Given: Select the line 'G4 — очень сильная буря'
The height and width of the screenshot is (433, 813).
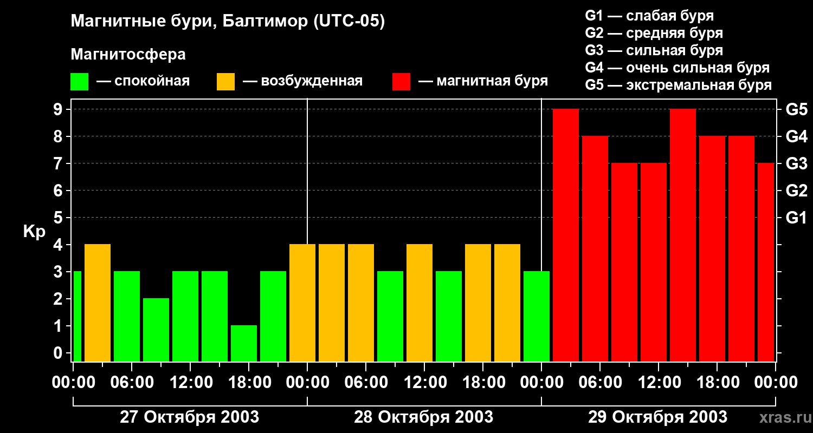Looking at the screenshot, I should (677, 68).
